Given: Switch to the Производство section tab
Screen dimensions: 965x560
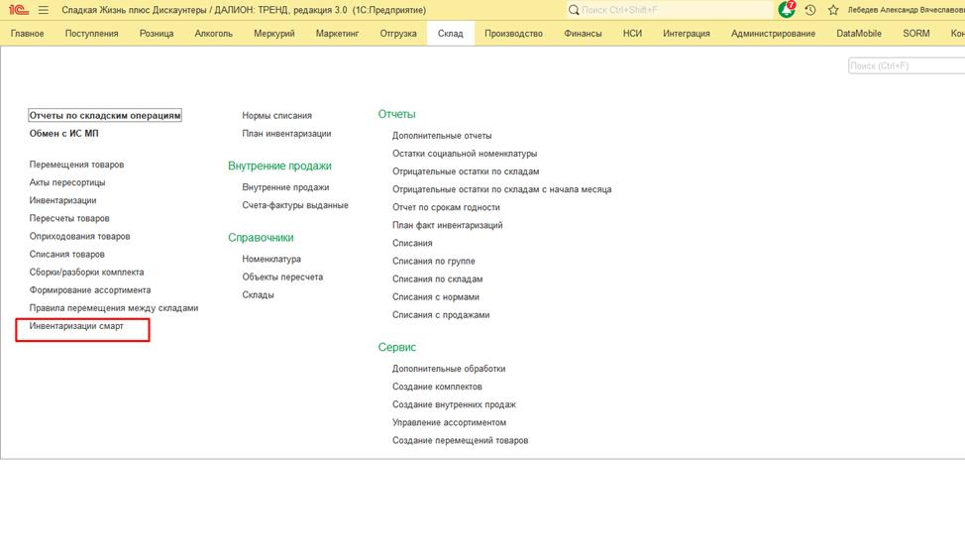Looking at the screenshot, I should [513, 34].
